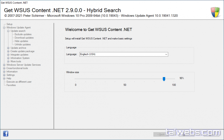Image resolution: width=224 pixels, height=140 pixels.
Task: Select Hide updates tree item
Action: coord(21,41)
